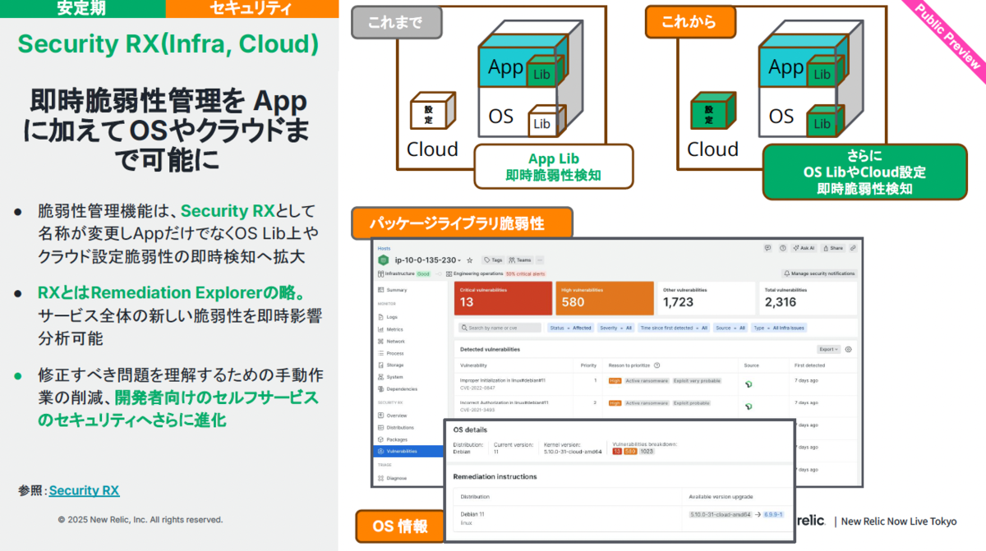The width and height of the screenshot is (986, 551).
Task: Open the Severity = All filter
Action: (x=615, y=327)
